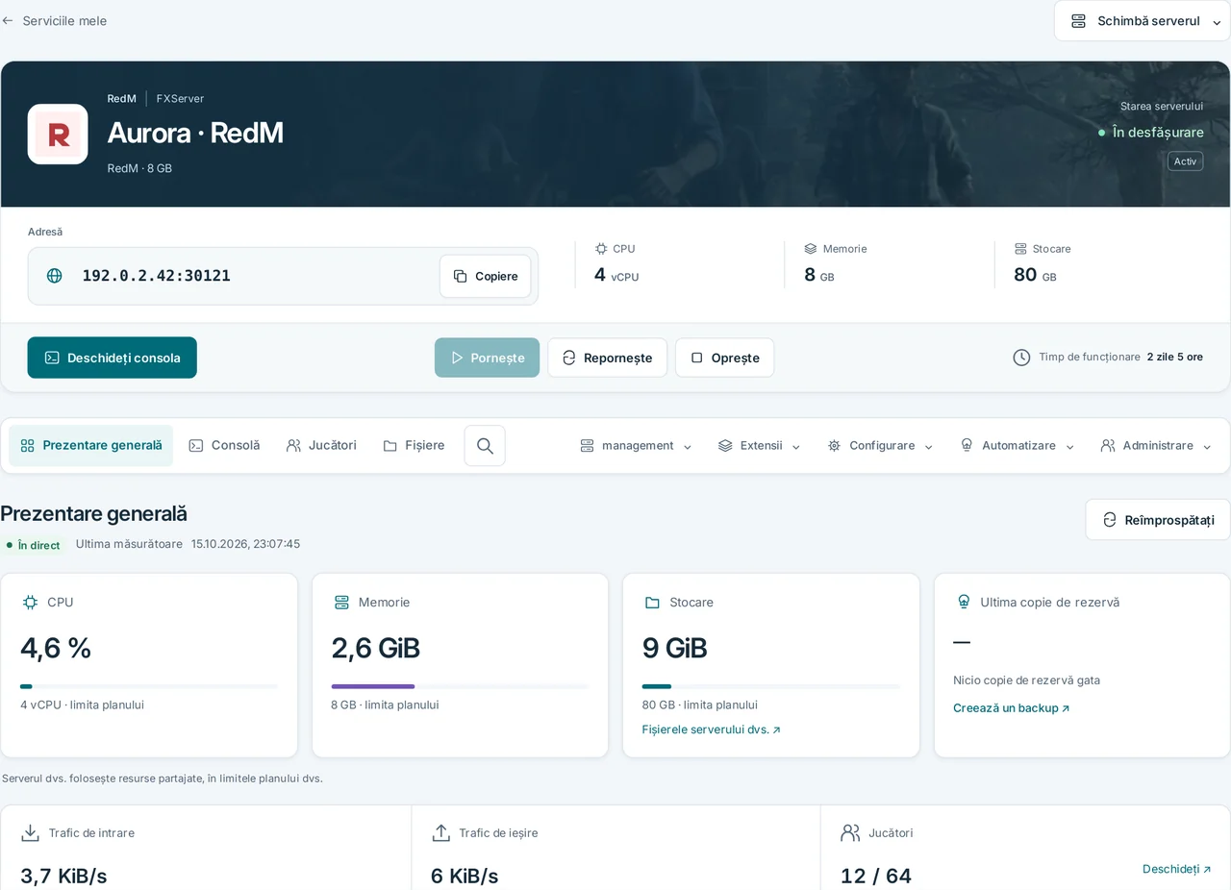Expand the Automatizare menu

point(1017,446)
